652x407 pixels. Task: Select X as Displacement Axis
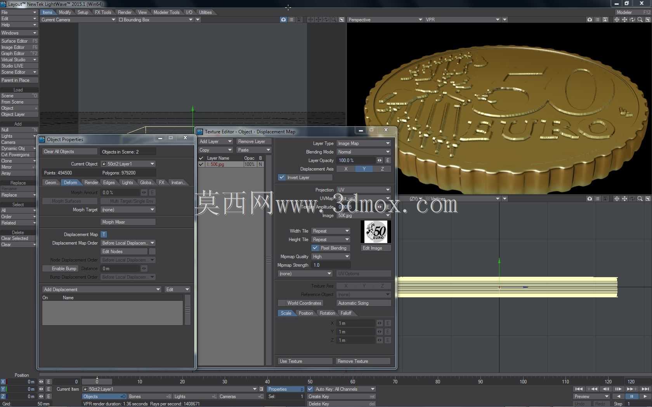point(345,169)
